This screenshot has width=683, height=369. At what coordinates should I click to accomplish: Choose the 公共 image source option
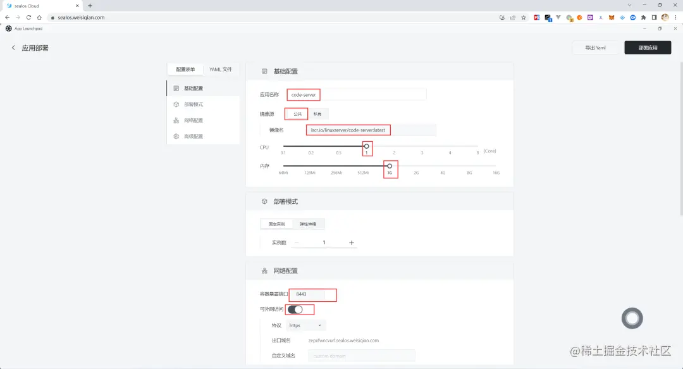tap(297, 114)
